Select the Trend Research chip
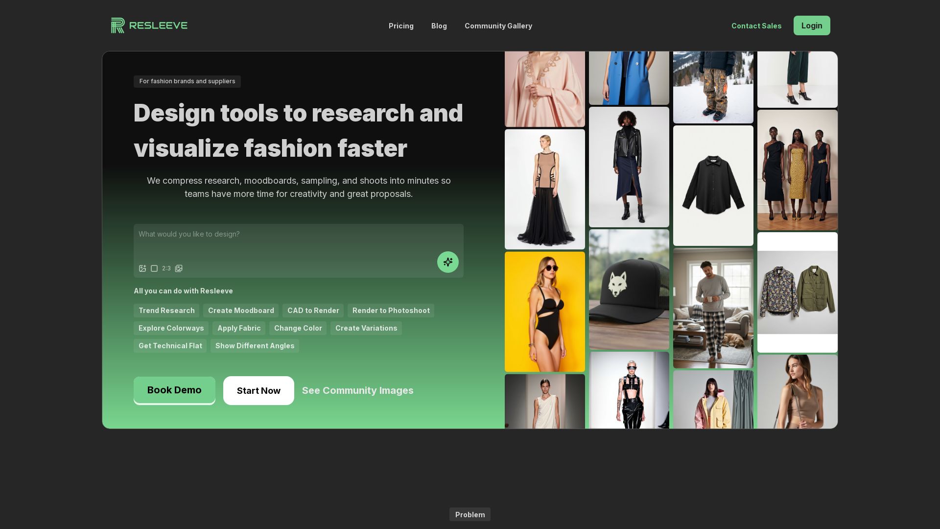The image size is (940, 529). tap(166, 311)
